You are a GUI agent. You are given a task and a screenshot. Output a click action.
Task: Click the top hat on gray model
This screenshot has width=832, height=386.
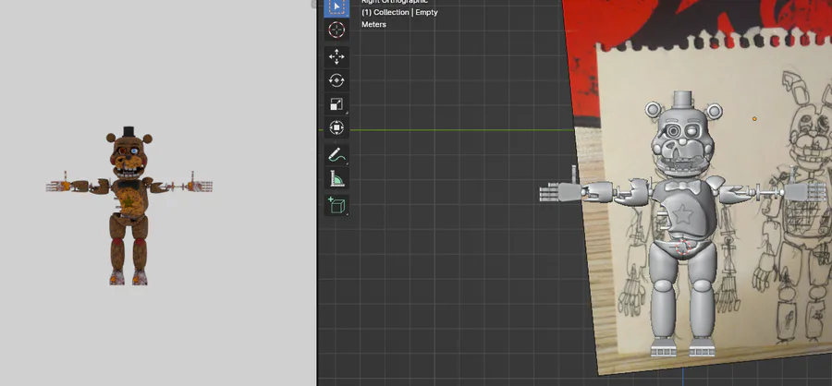click(683, 98)
